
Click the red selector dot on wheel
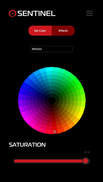click(x=54, y=132)
